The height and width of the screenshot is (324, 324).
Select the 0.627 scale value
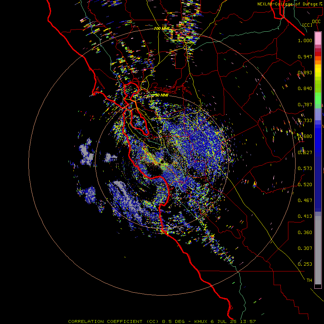[x=305, y=153]
